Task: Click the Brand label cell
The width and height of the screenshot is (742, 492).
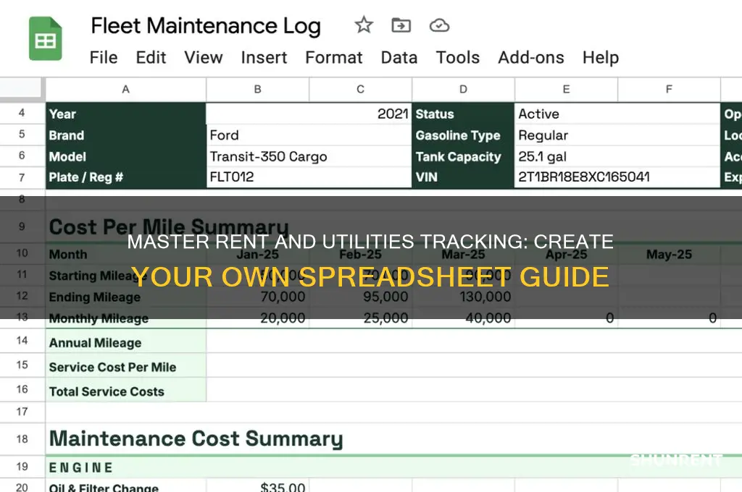Action: (x=126, y=135)
